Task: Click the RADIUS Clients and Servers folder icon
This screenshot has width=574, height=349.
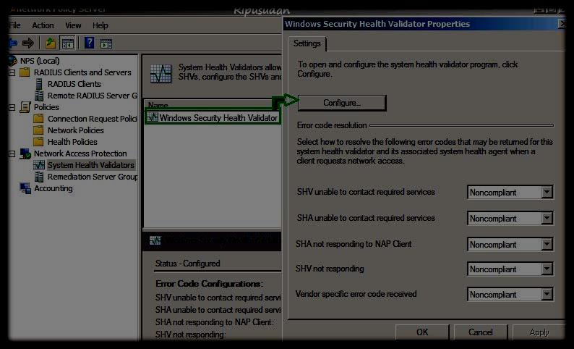Action: 25,72
